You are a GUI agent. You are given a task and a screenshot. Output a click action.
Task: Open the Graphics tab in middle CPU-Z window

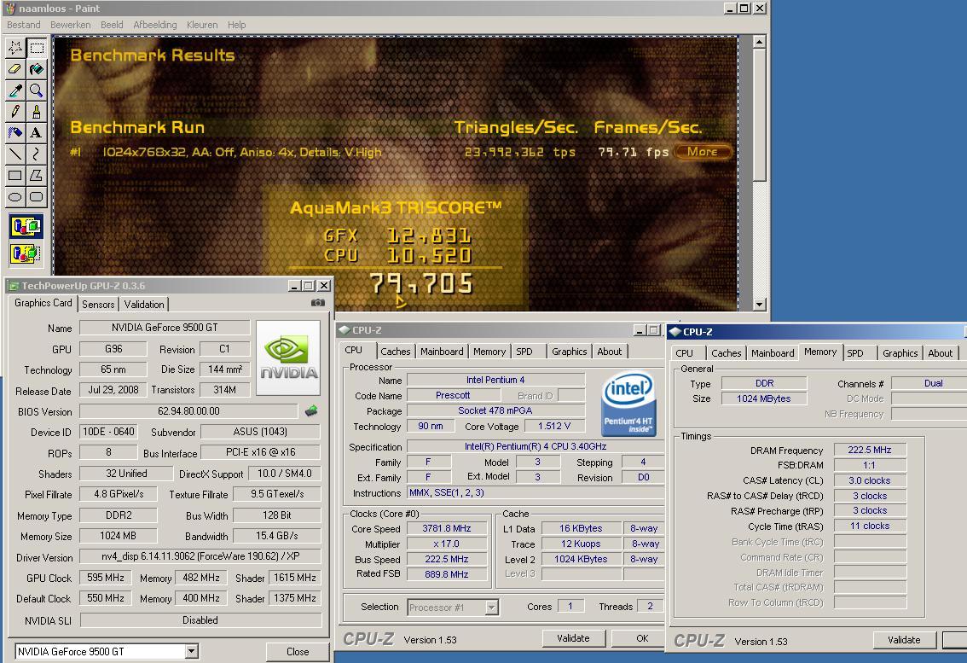(x=570, y=352)
